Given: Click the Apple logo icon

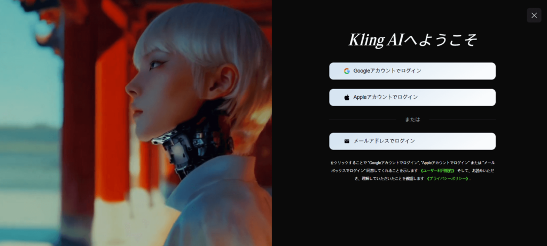Looking at the screenshot, I should click(346, 97).
